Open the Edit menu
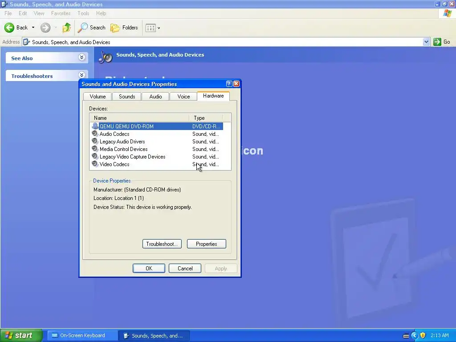The height and width of the screenshot is (342, 456). [23, 13]
